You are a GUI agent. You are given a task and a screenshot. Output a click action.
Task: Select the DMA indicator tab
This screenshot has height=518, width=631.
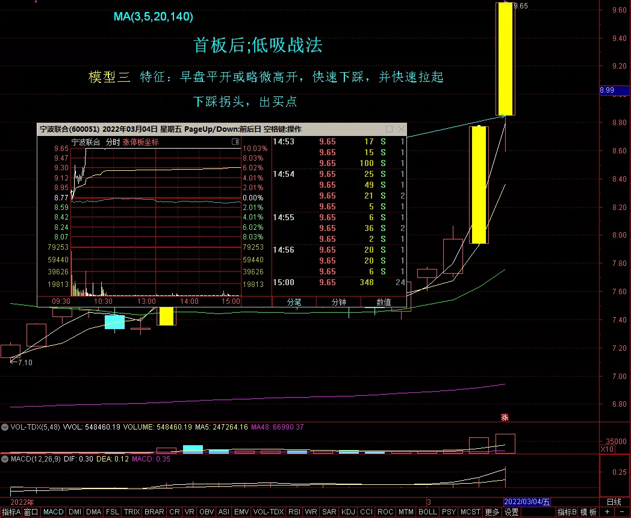pos(93,512)
